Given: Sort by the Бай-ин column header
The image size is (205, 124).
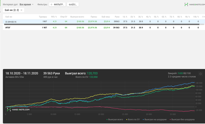Looking at the screenshot, I should [9, 17].
